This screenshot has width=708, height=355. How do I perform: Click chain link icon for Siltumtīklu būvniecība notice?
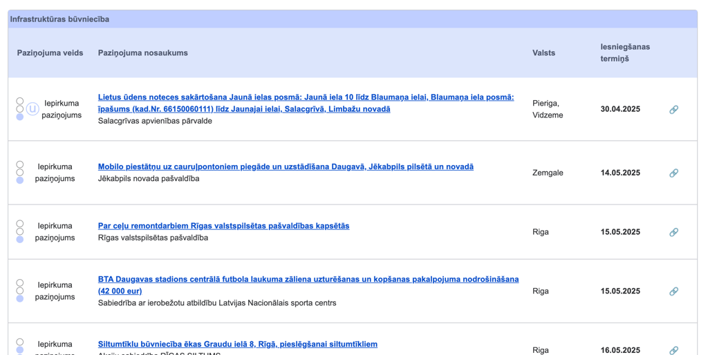click(673, 350)
